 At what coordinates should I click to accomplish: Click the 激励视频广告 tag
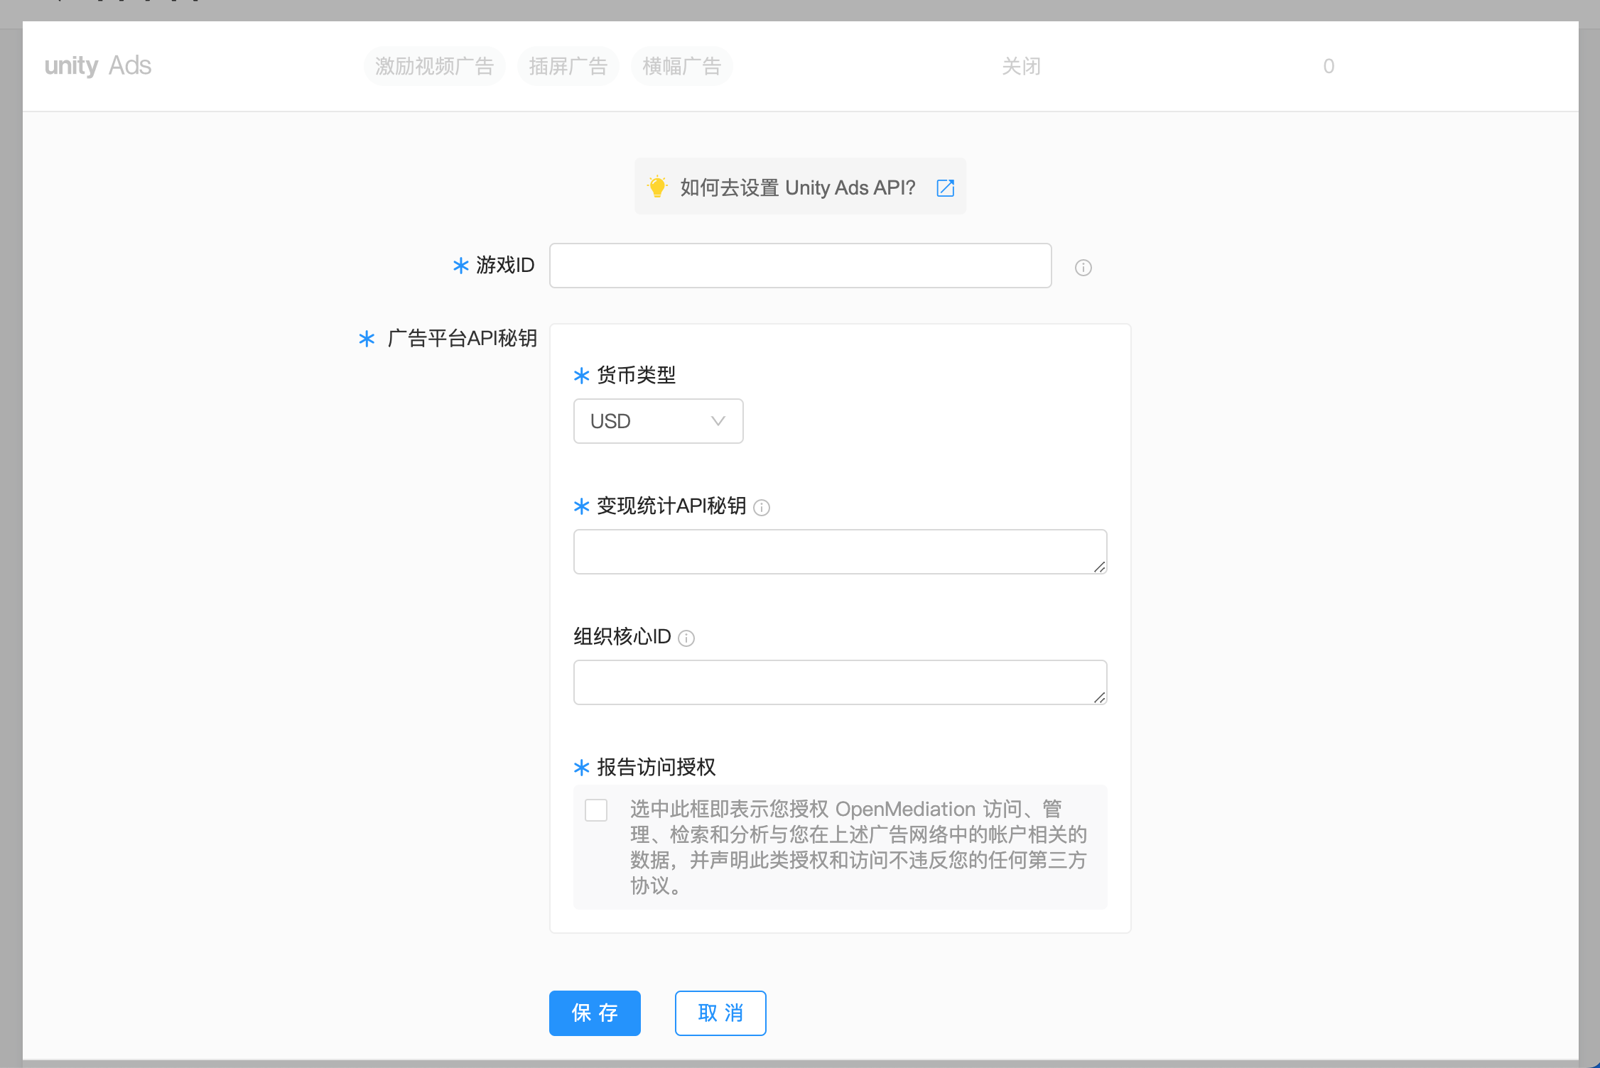(x=434, y=66)
